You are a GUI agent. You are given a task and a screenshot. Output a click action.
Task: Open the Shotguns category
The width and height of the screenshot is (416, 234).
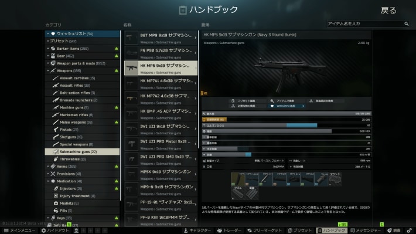click(x=82, y=137)
